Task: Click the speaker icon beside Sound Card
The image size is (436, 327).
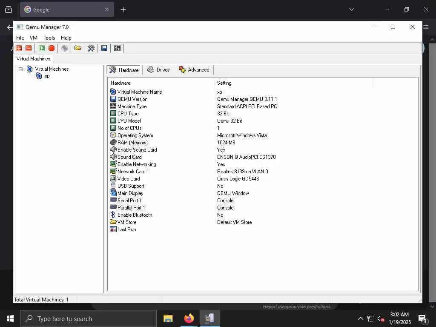Action: point(113,157)
